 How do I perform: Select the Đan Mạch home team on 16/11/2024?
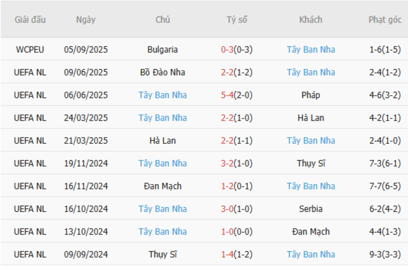click(x=163, y=186)
